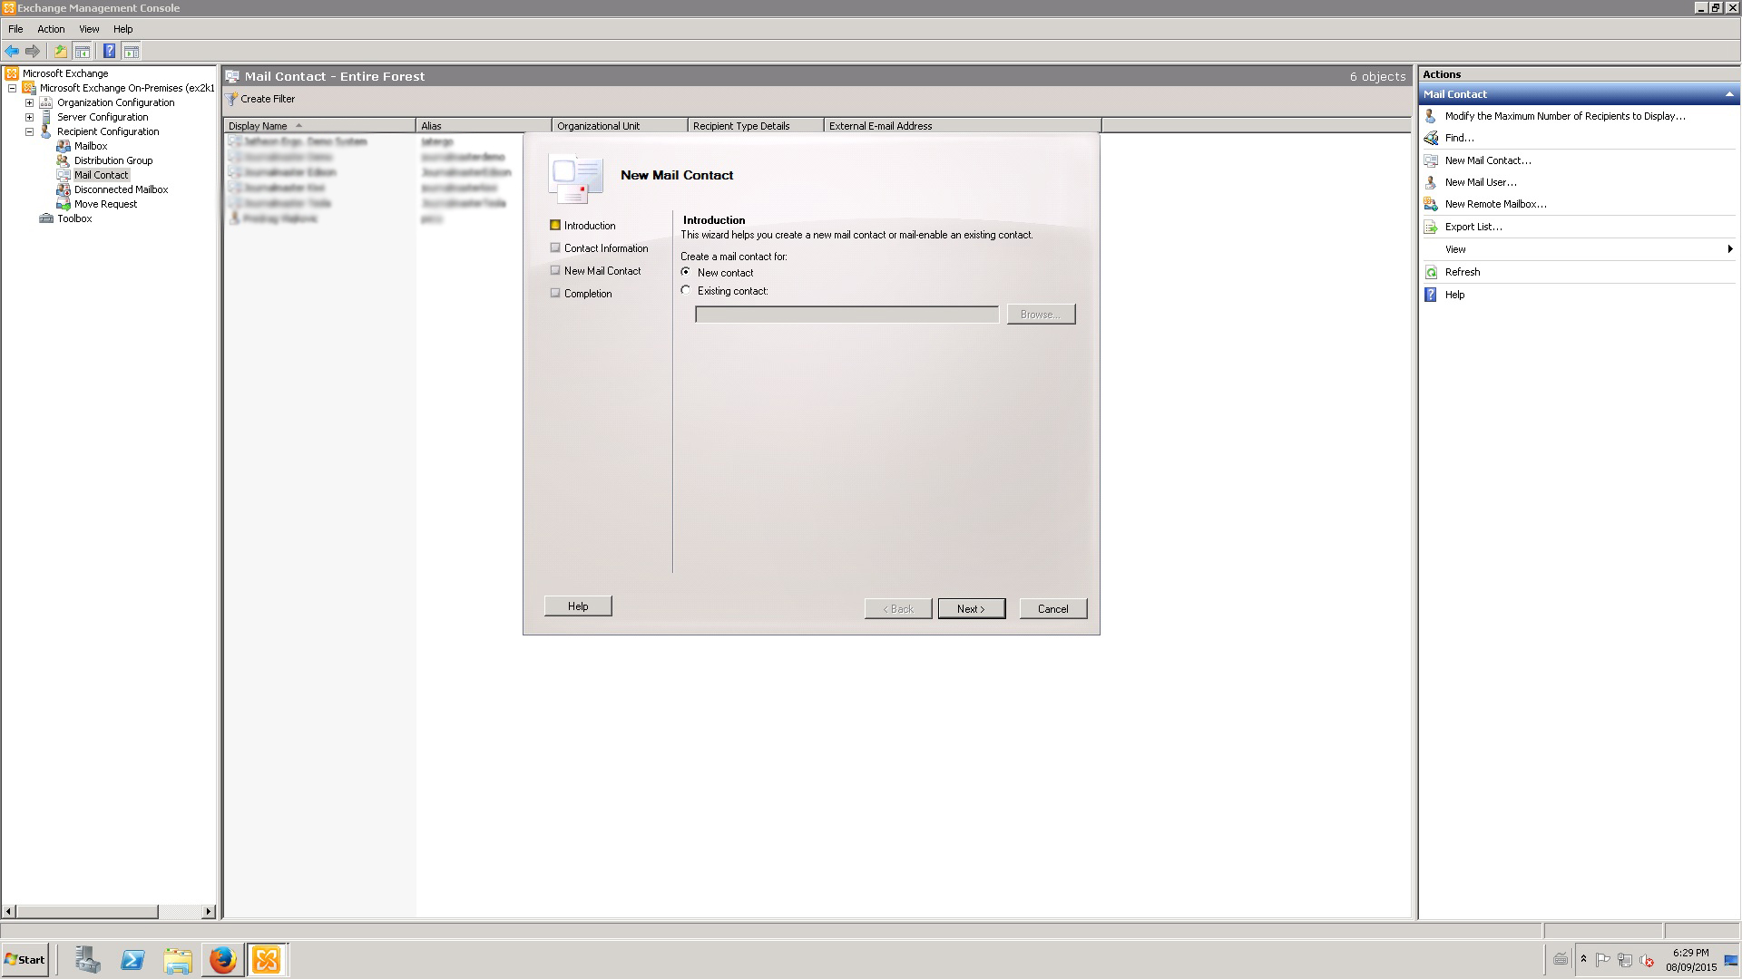
Task: Expand the Organization Configuration node
Action: [x=29, y=102]
